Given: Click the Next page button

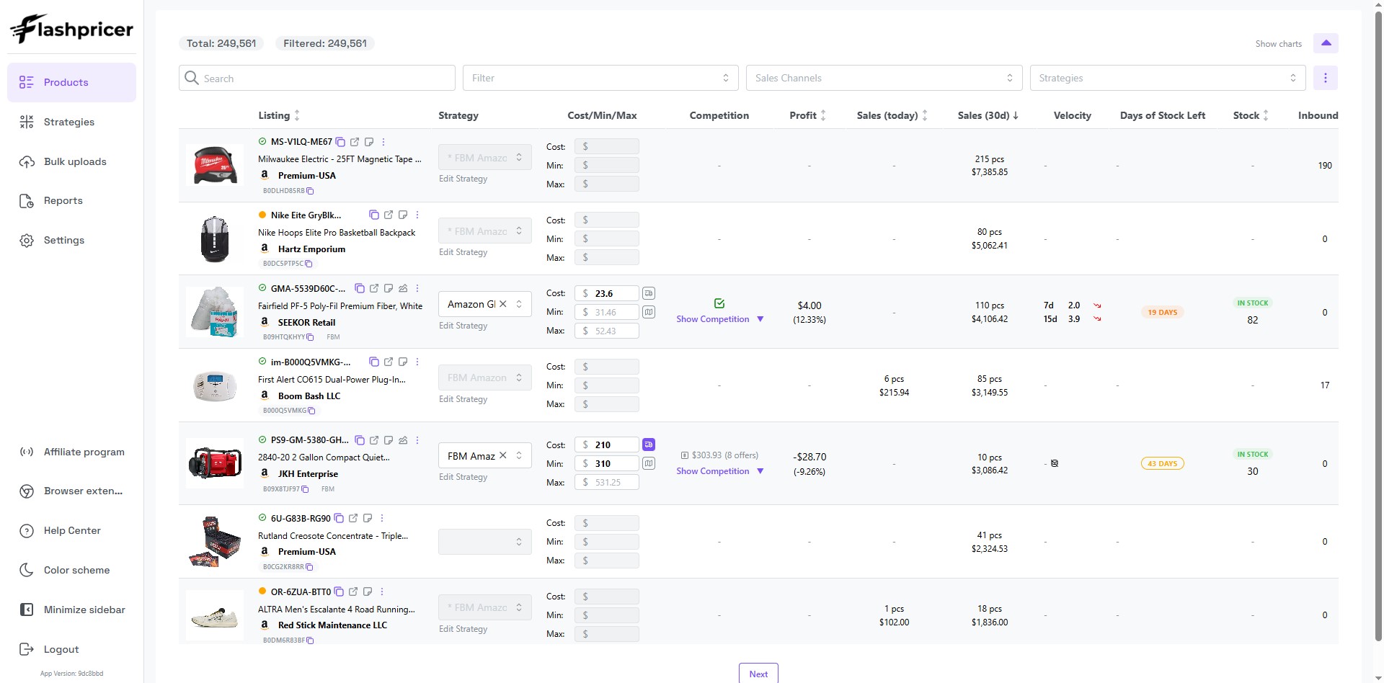Looking at the screenshot, I should 758,674.
